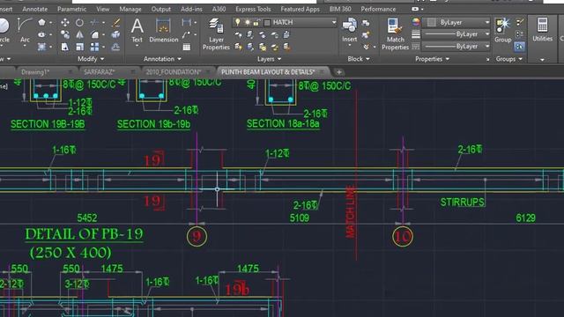Screen dimensions: 564x317
Task: Click the Block Editor icon
Action: click(366, 35)
